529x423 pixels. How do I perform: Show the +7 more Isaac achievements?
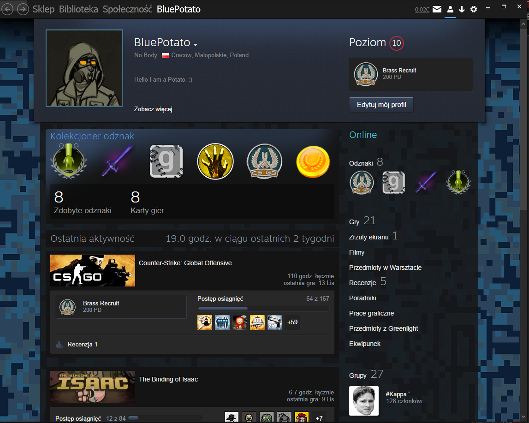(319, 418)
